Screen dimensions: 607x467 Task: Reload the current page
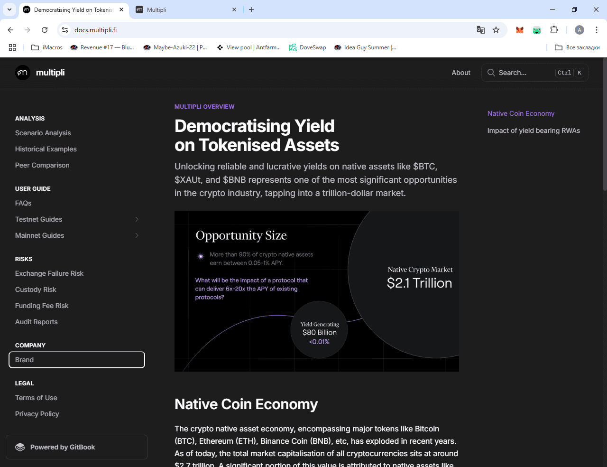pyautogui.click(x=45, y=30)
